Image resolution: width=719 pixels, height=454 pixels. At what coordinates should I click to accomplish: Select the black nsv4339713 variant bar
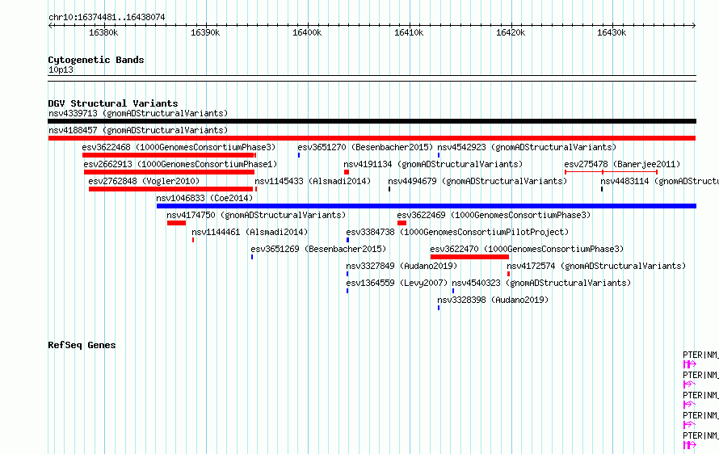[x=372, y=121]
